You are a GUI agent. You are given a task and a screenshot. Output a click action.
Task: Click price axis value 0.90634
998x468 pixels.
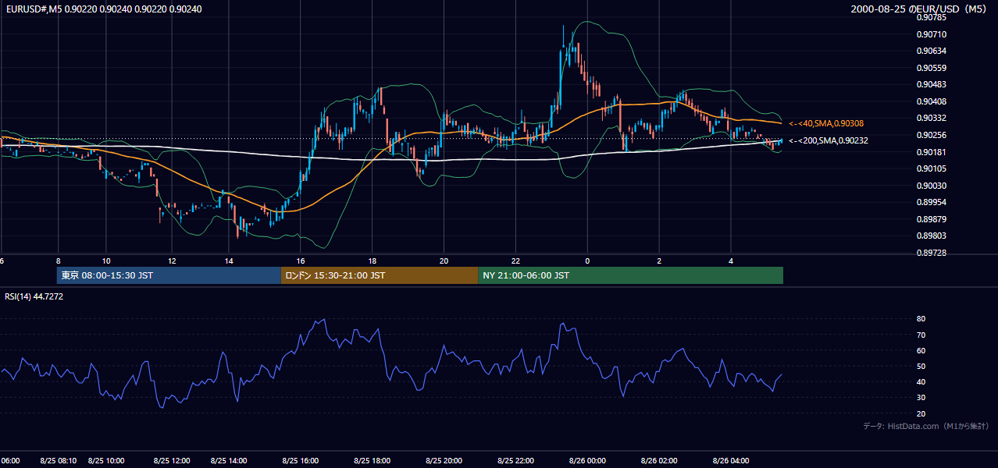point(932,51)
